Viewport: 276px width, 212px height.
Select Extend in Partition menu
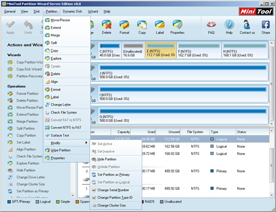pyautogui.click(x=67, y=28)
